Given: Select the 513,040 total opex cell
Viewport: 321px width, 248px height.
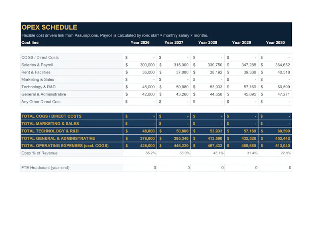Looking at the screenshot, I should click(275, 146).
